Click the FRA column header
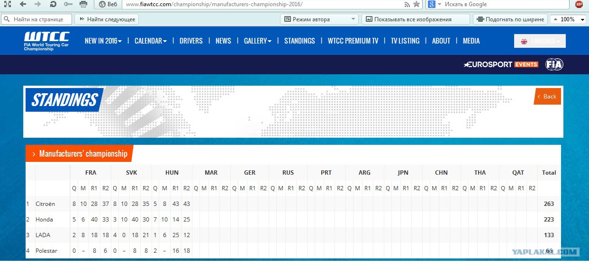589x266 pixels. tap(91, 172)
